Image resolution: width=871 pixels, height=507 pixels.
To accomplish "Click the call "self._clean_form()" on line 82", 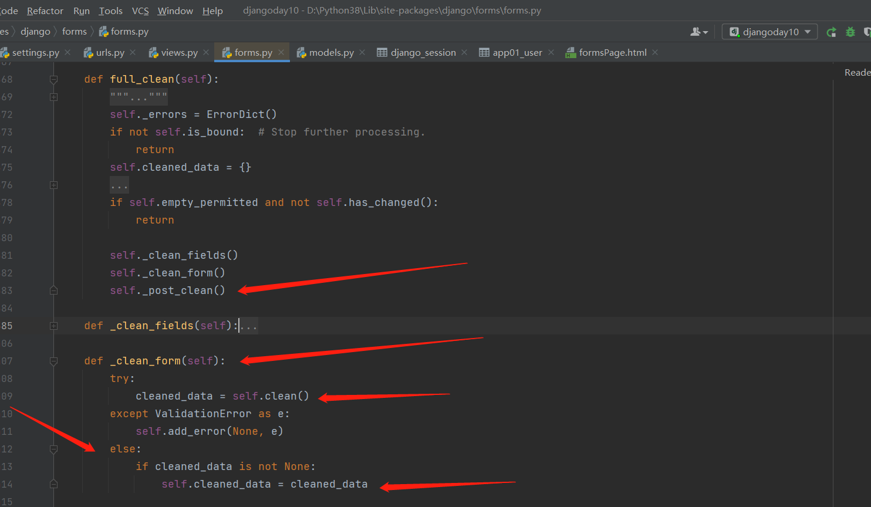I will pos(167,273).
